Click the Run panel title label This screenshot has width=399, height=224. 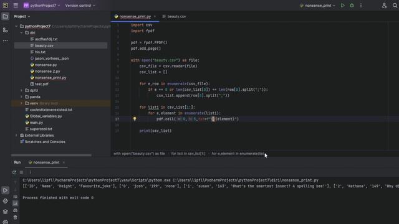point(17,162)
